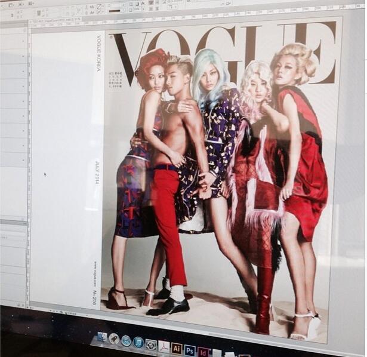Select the 'JULY 2014' spine text
Screen dimensions: 367x357
pyautogui.click(x=97, y=172)
